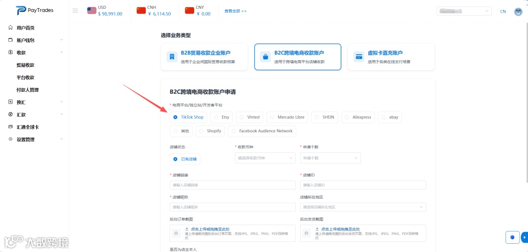Screen dimensions: 528x252
Task: Click the CNY balance ¥ 0.00
Action: [x=203, y=14]
